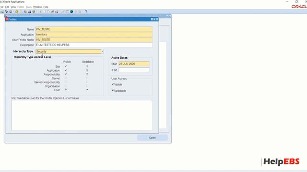Click the Window Help question mark icon

pyautogui.click(x=86, y=11)
